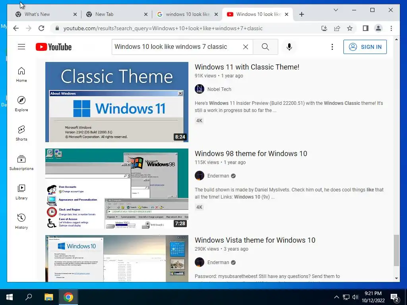Click Chrome icon in the taskbar
Image resolution: width=407 pixels, height=305 pixels.
point(68,297)
